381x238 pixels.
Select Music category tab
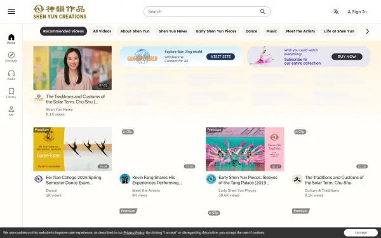coord(271,31)
